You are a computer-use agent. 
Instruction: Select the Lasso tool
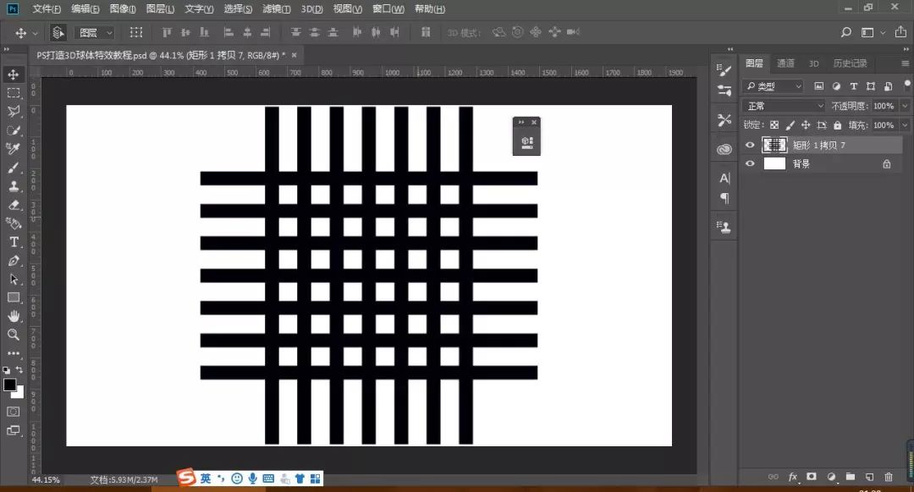[14, 112]
